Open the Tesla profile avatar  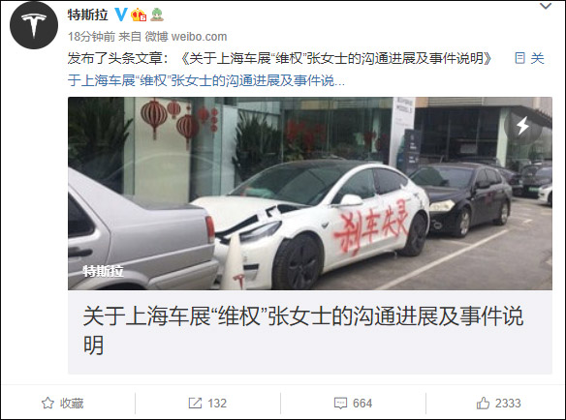tap(34, 25)
